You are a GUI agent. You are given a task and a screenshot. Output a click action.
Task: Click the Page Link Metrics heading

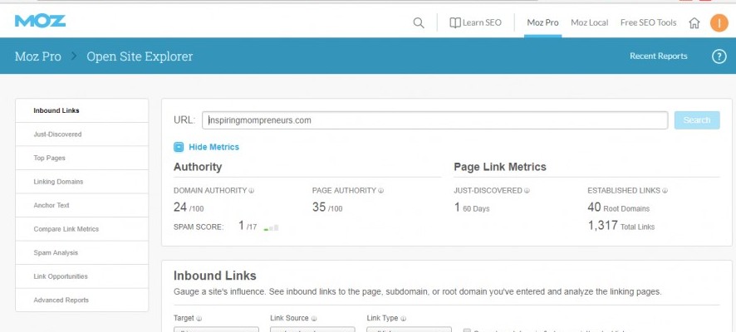500,167
